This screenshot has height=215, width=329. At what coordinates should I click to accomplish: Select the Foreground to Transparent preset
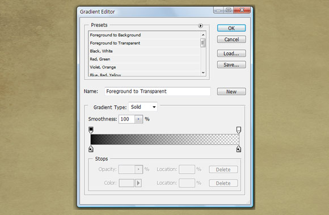(145, 43)
